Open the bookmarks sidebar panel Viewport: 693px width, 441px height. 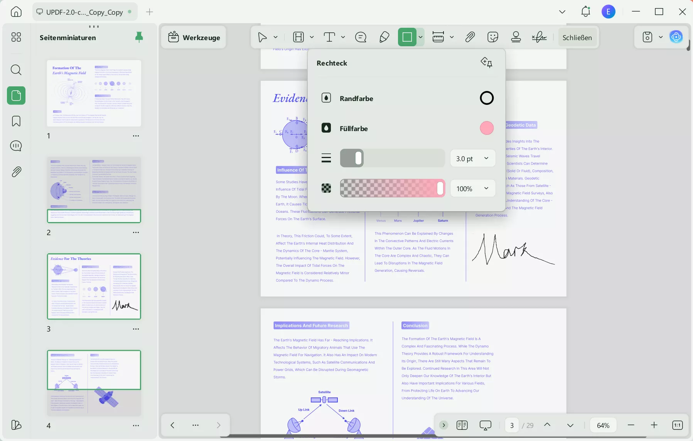point(16,121)
